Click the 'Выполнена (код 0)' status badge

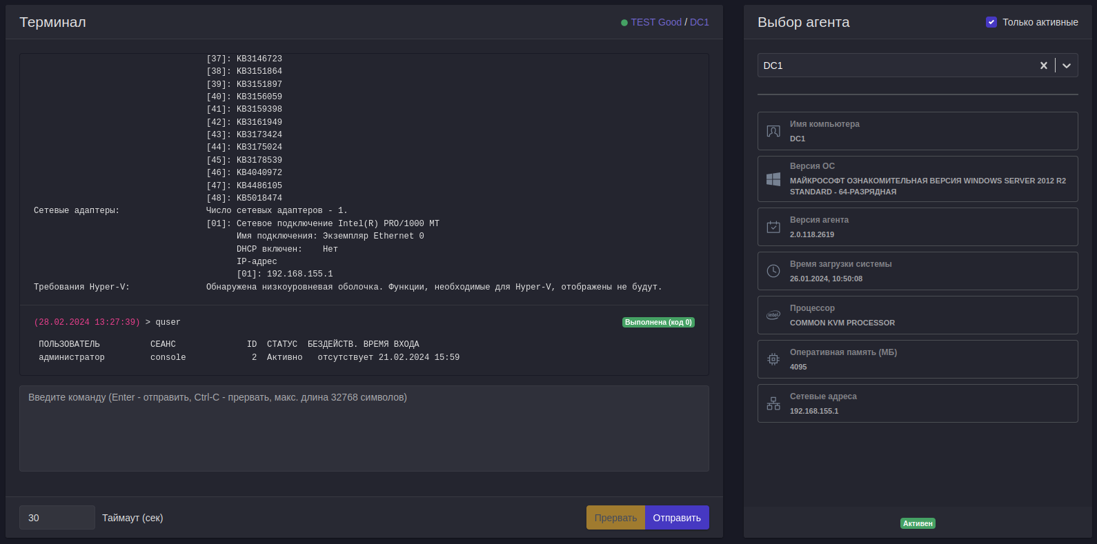(658, 322)
